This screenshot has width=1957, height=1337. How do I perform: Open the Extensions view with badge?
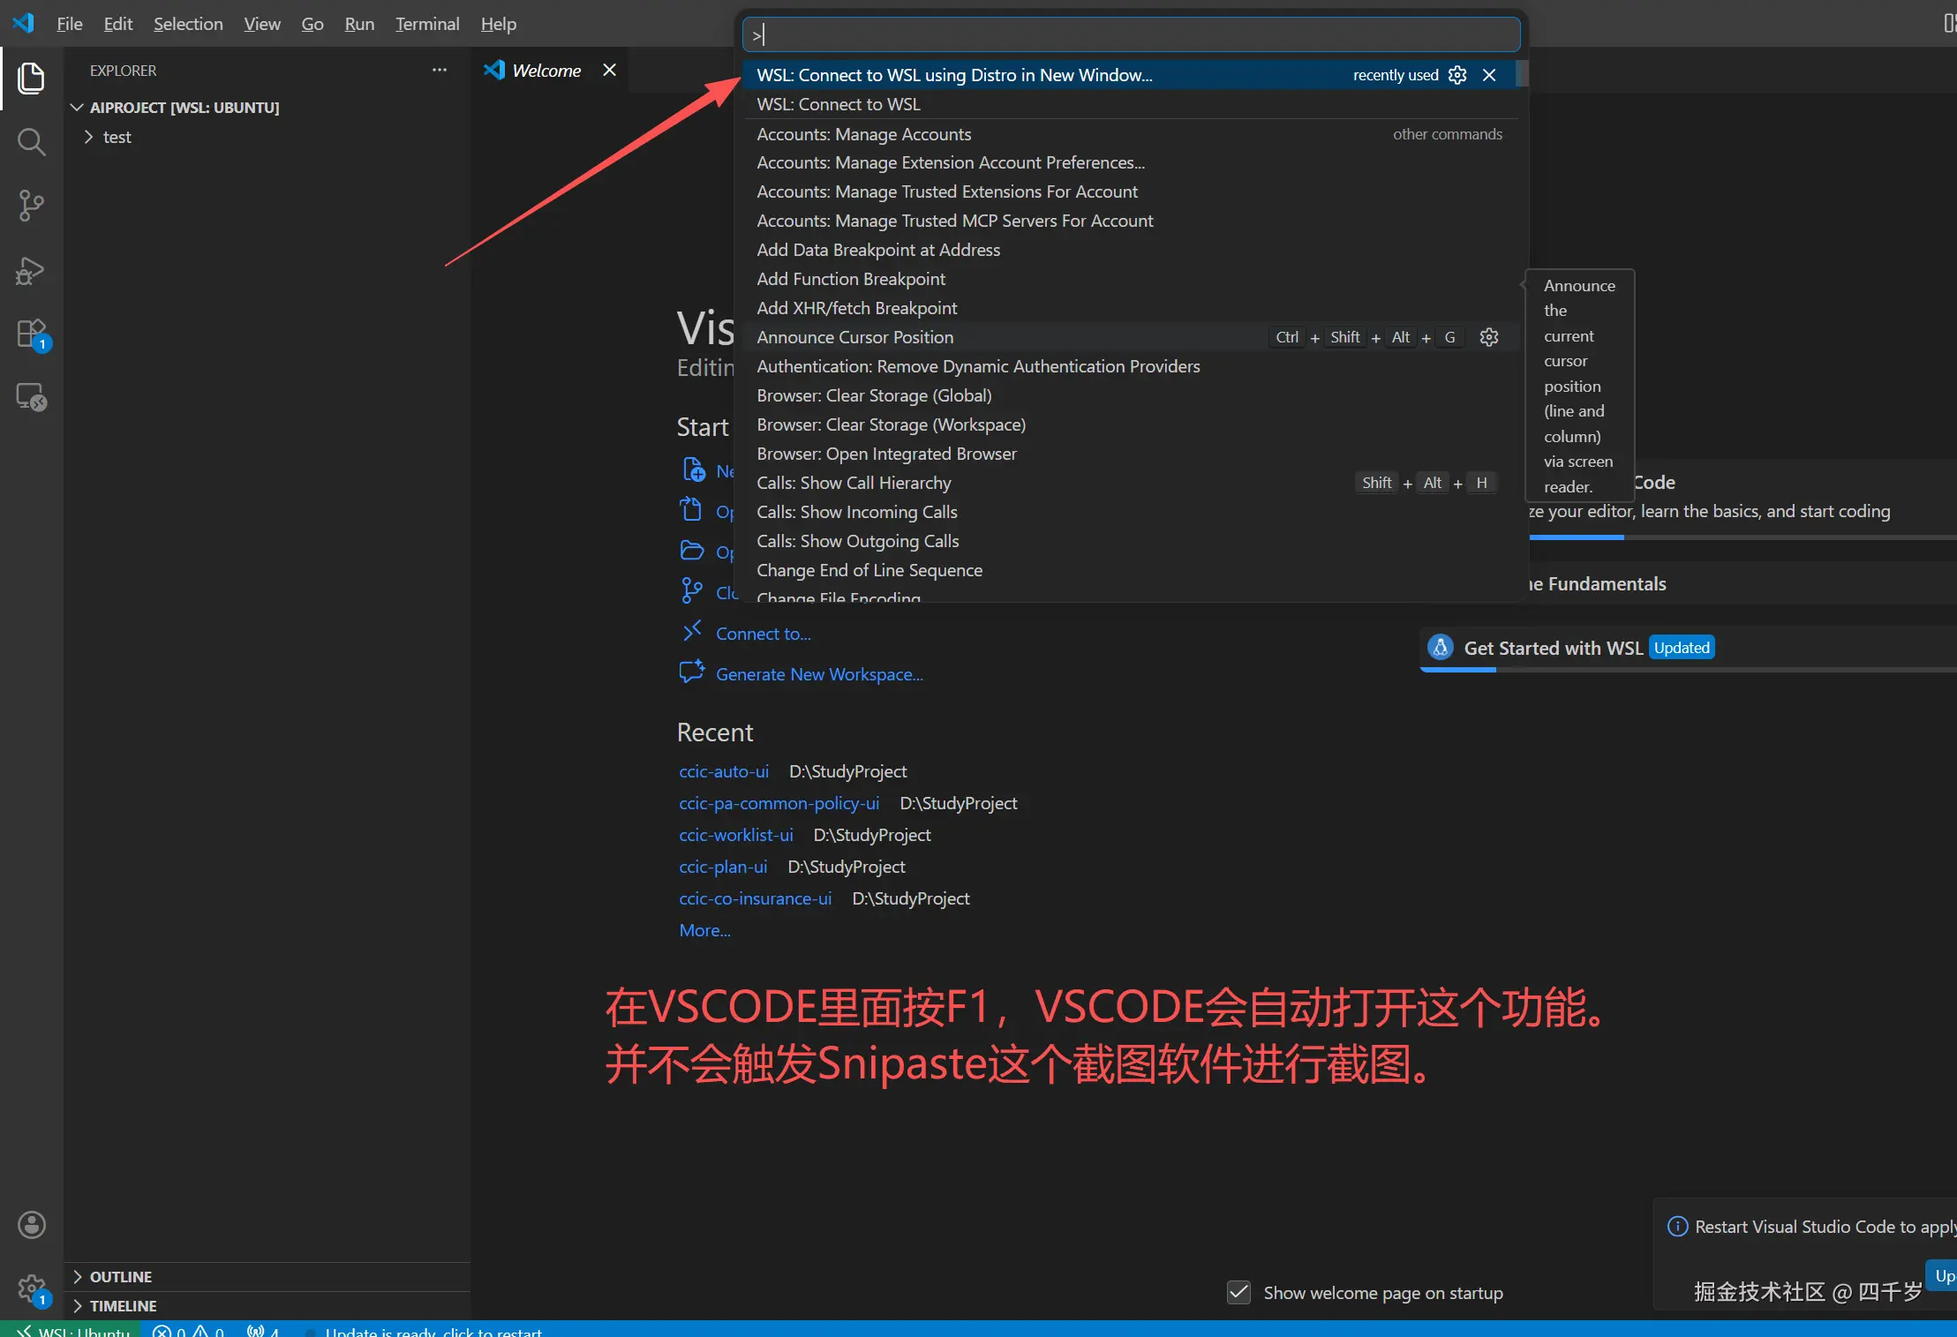(32, 333)
